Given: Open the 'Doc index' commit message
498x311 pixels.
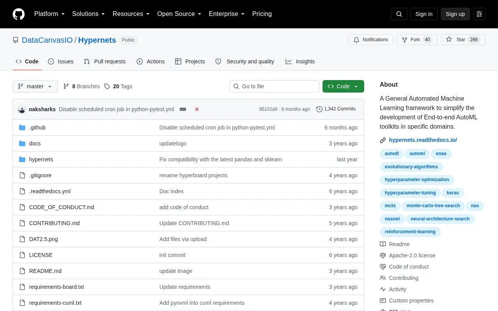Looking at the screenshot, I should tap(172, 191).
